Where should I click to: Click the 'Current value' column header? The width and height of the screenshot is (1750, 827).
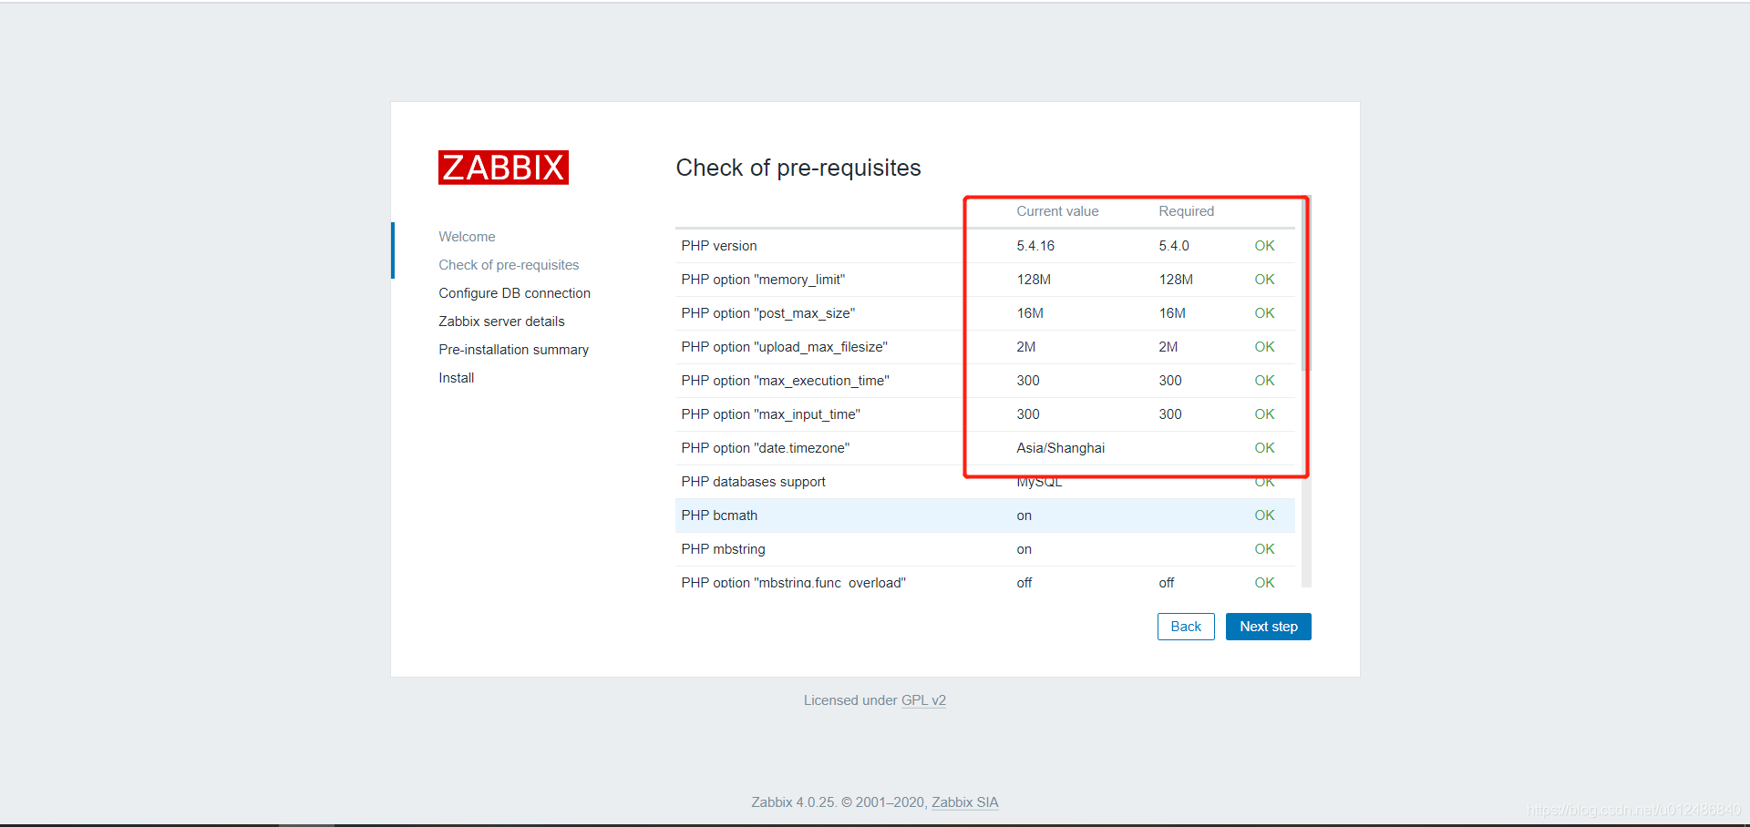1057,211
